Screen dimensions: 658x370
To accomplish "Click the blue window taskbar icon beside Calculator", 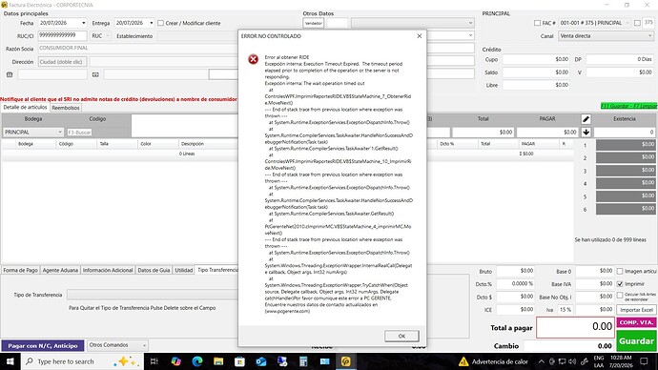I will [x=325, y=361].
